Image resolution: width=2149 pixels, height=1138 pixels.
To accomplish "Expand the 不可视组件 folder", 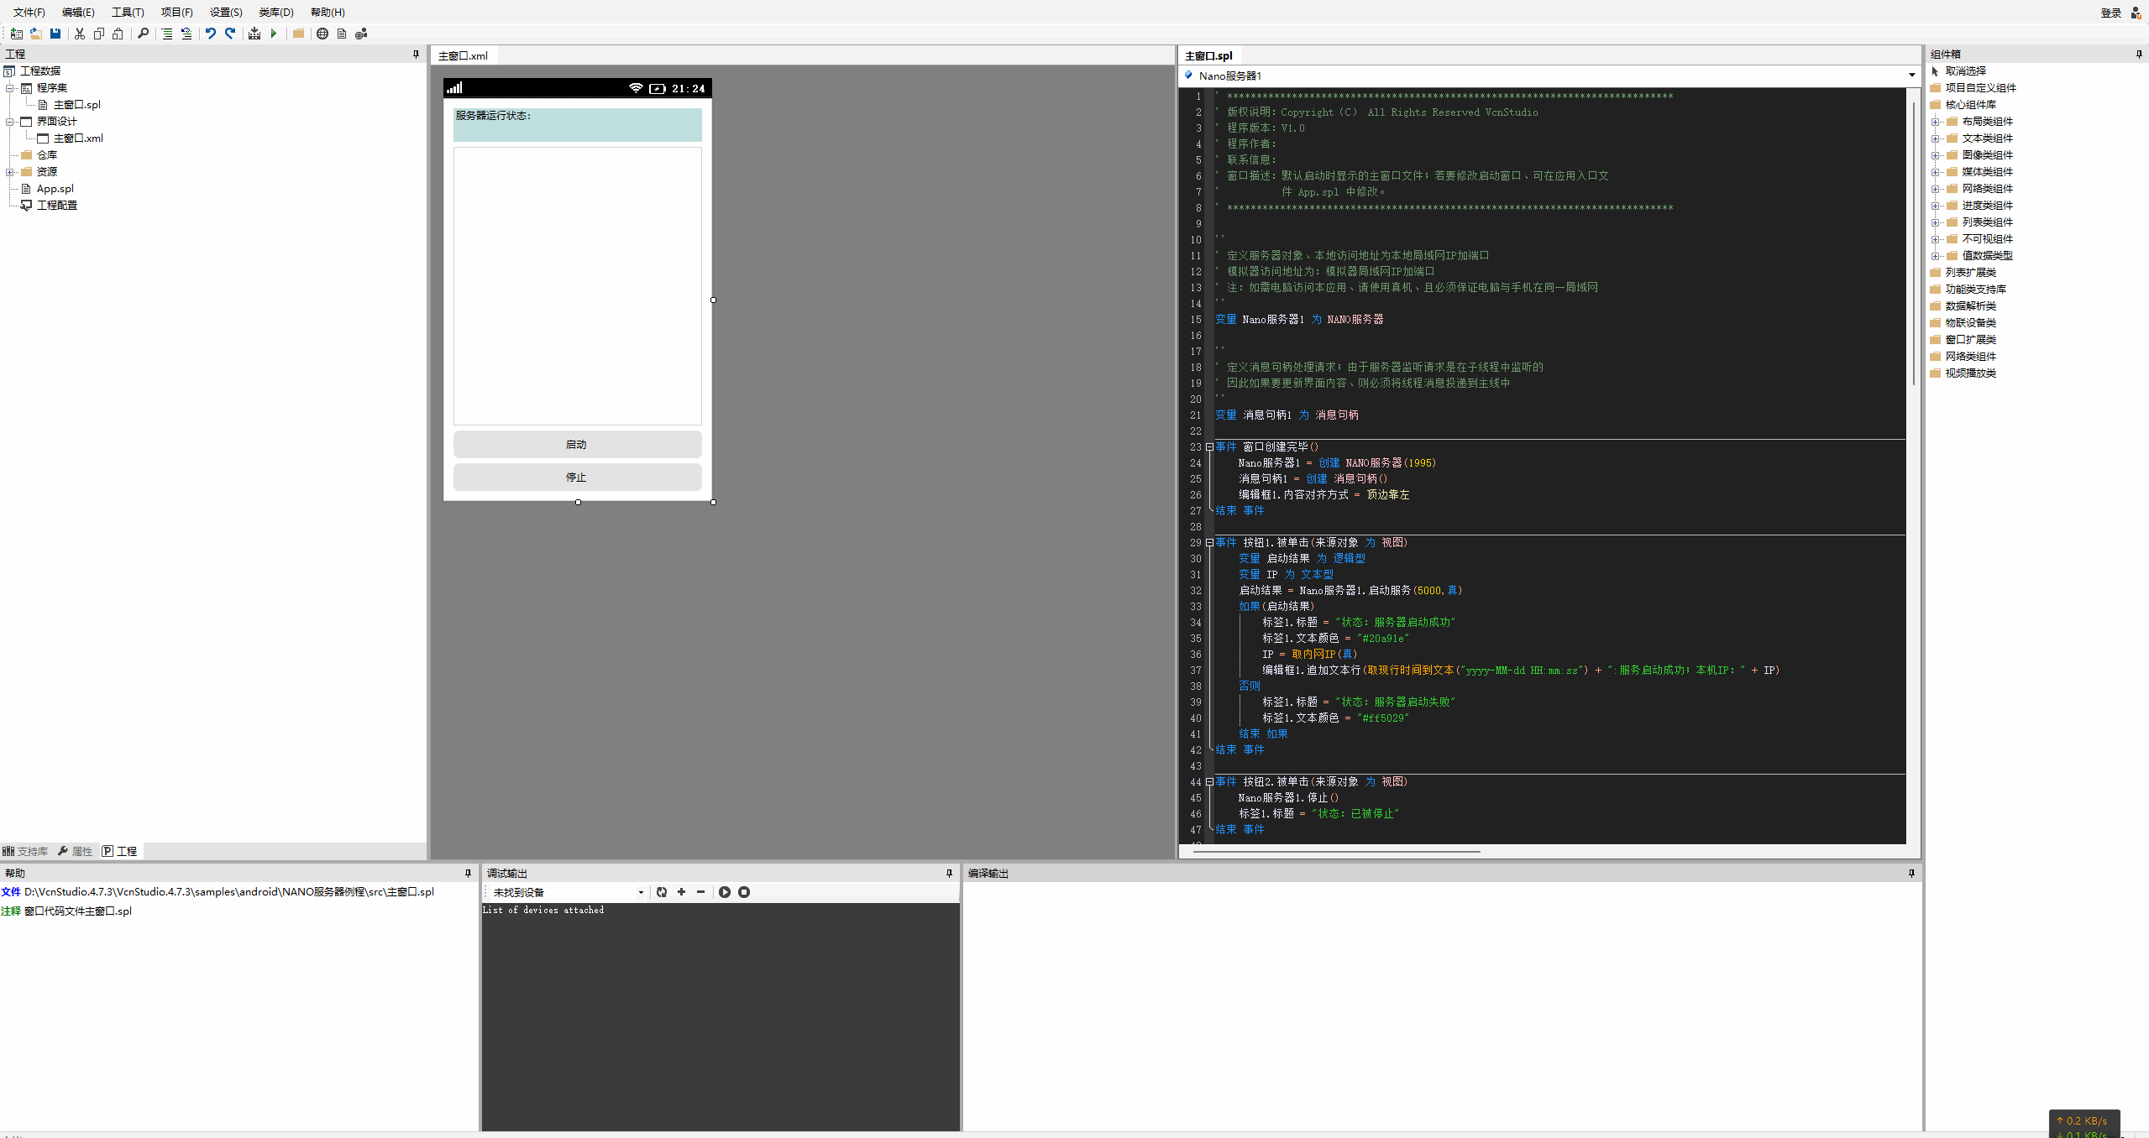I will pyautogui.click(x=1935, y=239).
